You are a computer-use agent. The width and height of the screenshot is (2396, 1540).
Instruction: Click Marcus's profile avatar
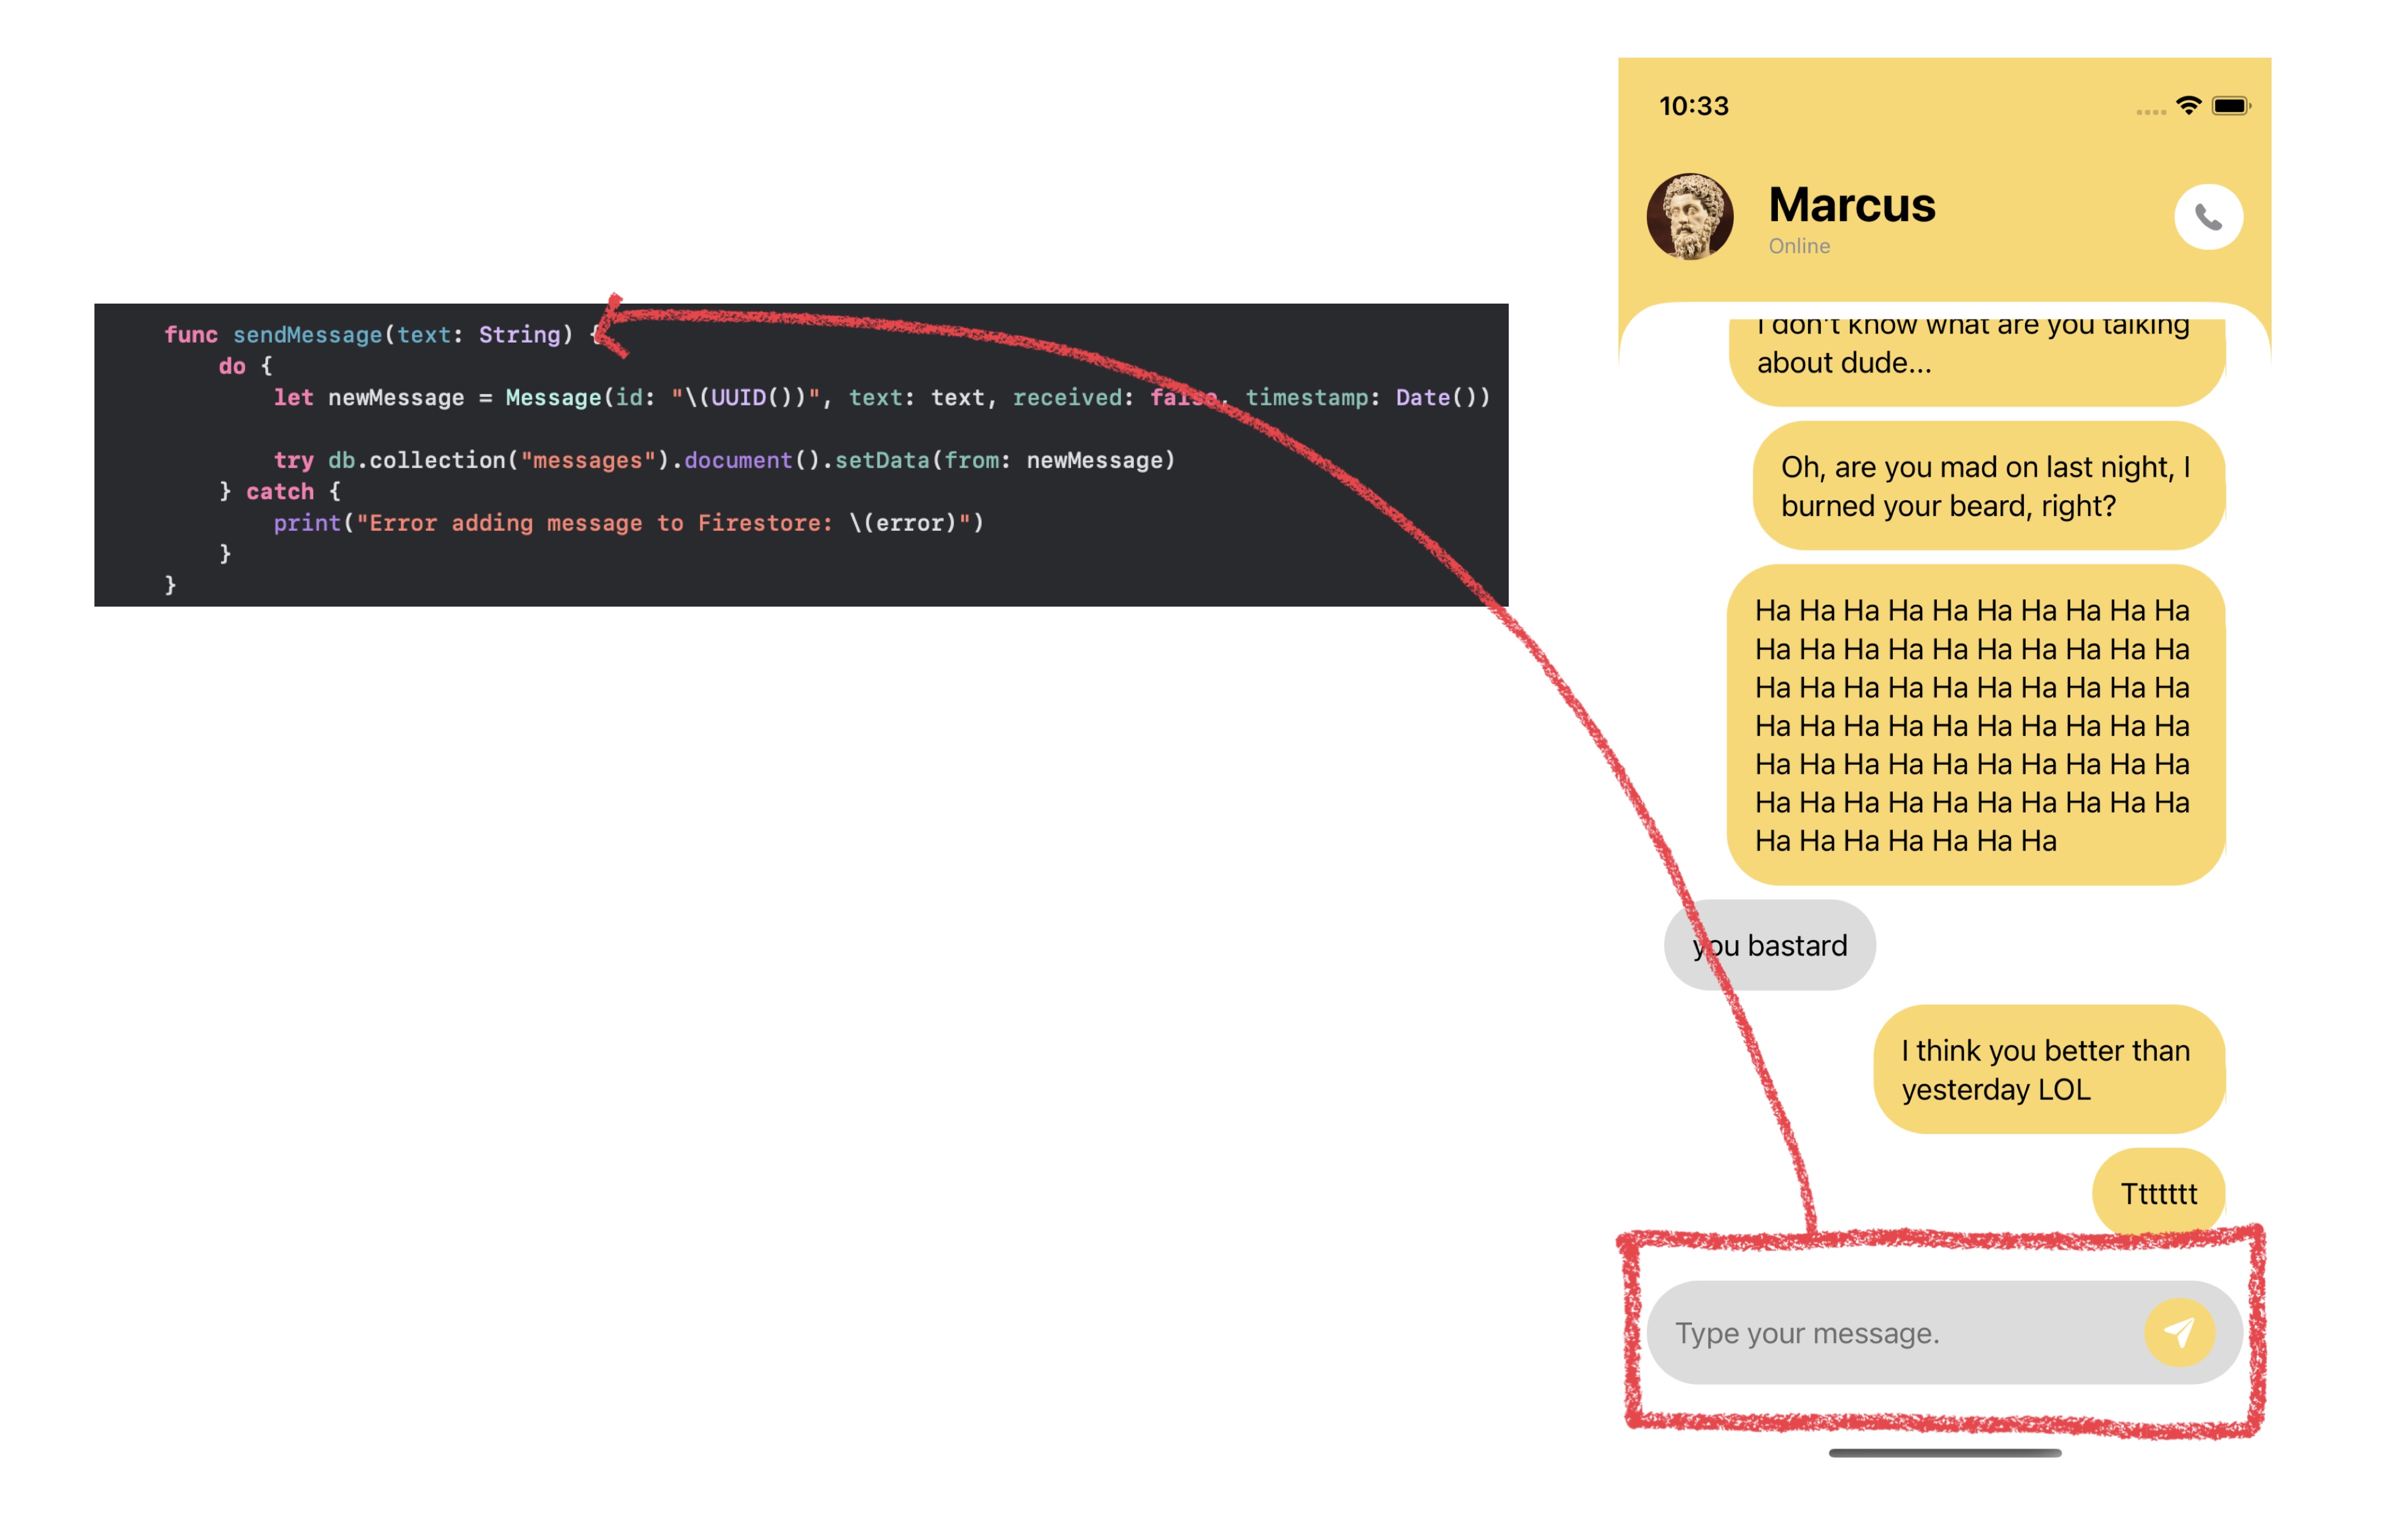[1689, 216]
